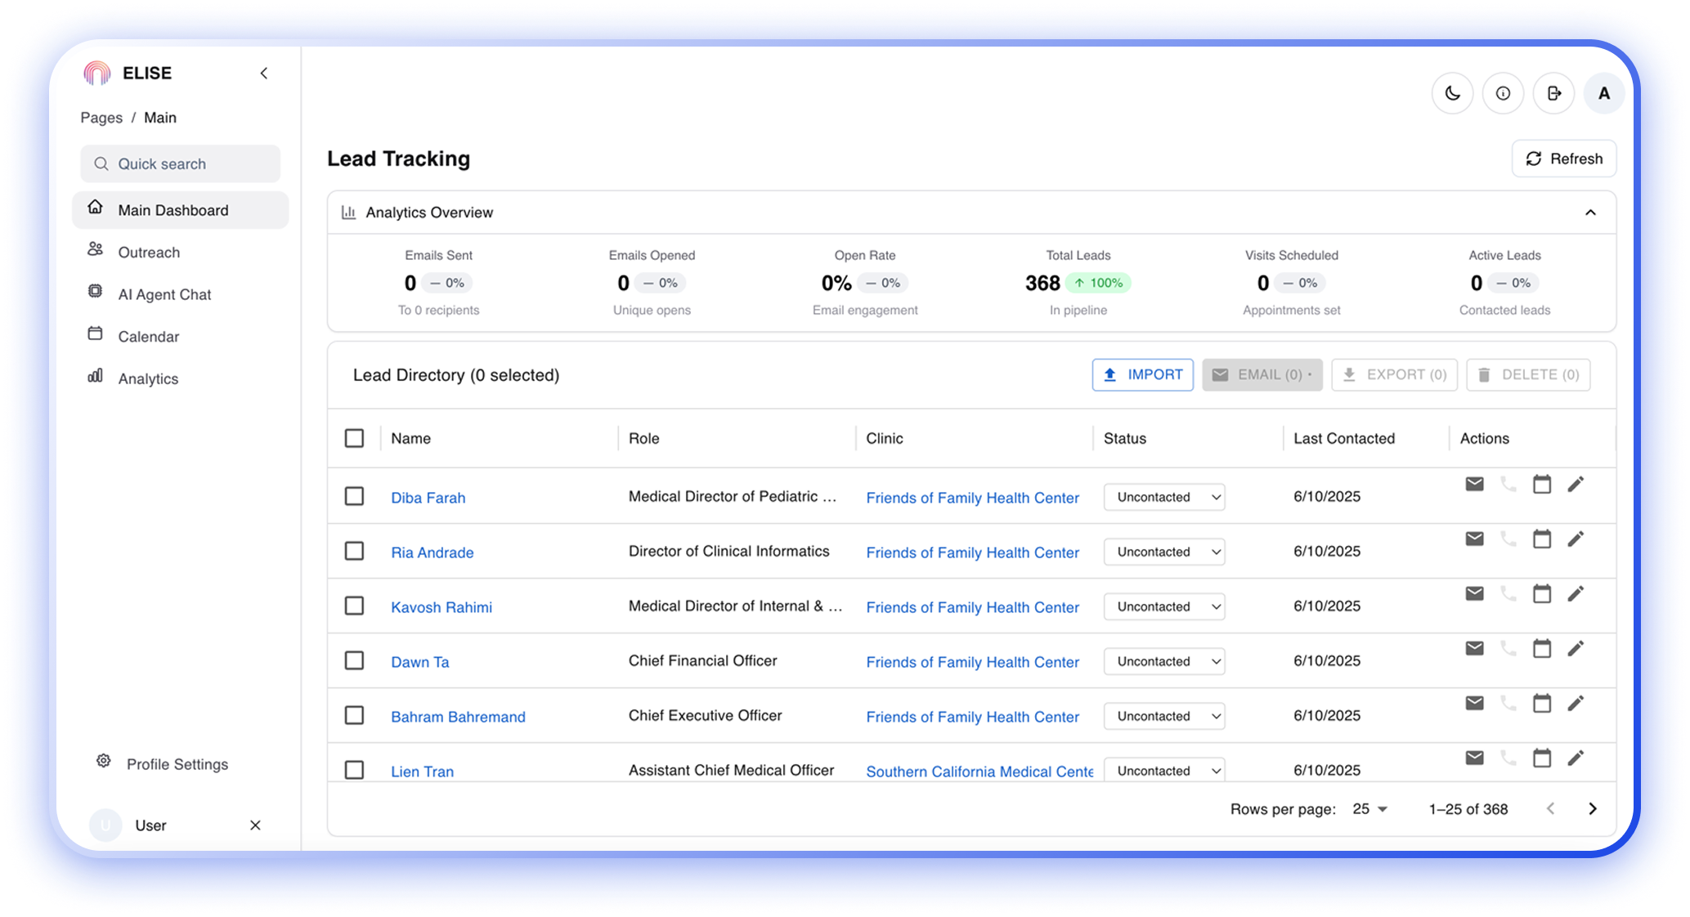Toggle dark mode with the moon icon
The width and height of the screenshot is (1690, 917).
click(1452, 92)
